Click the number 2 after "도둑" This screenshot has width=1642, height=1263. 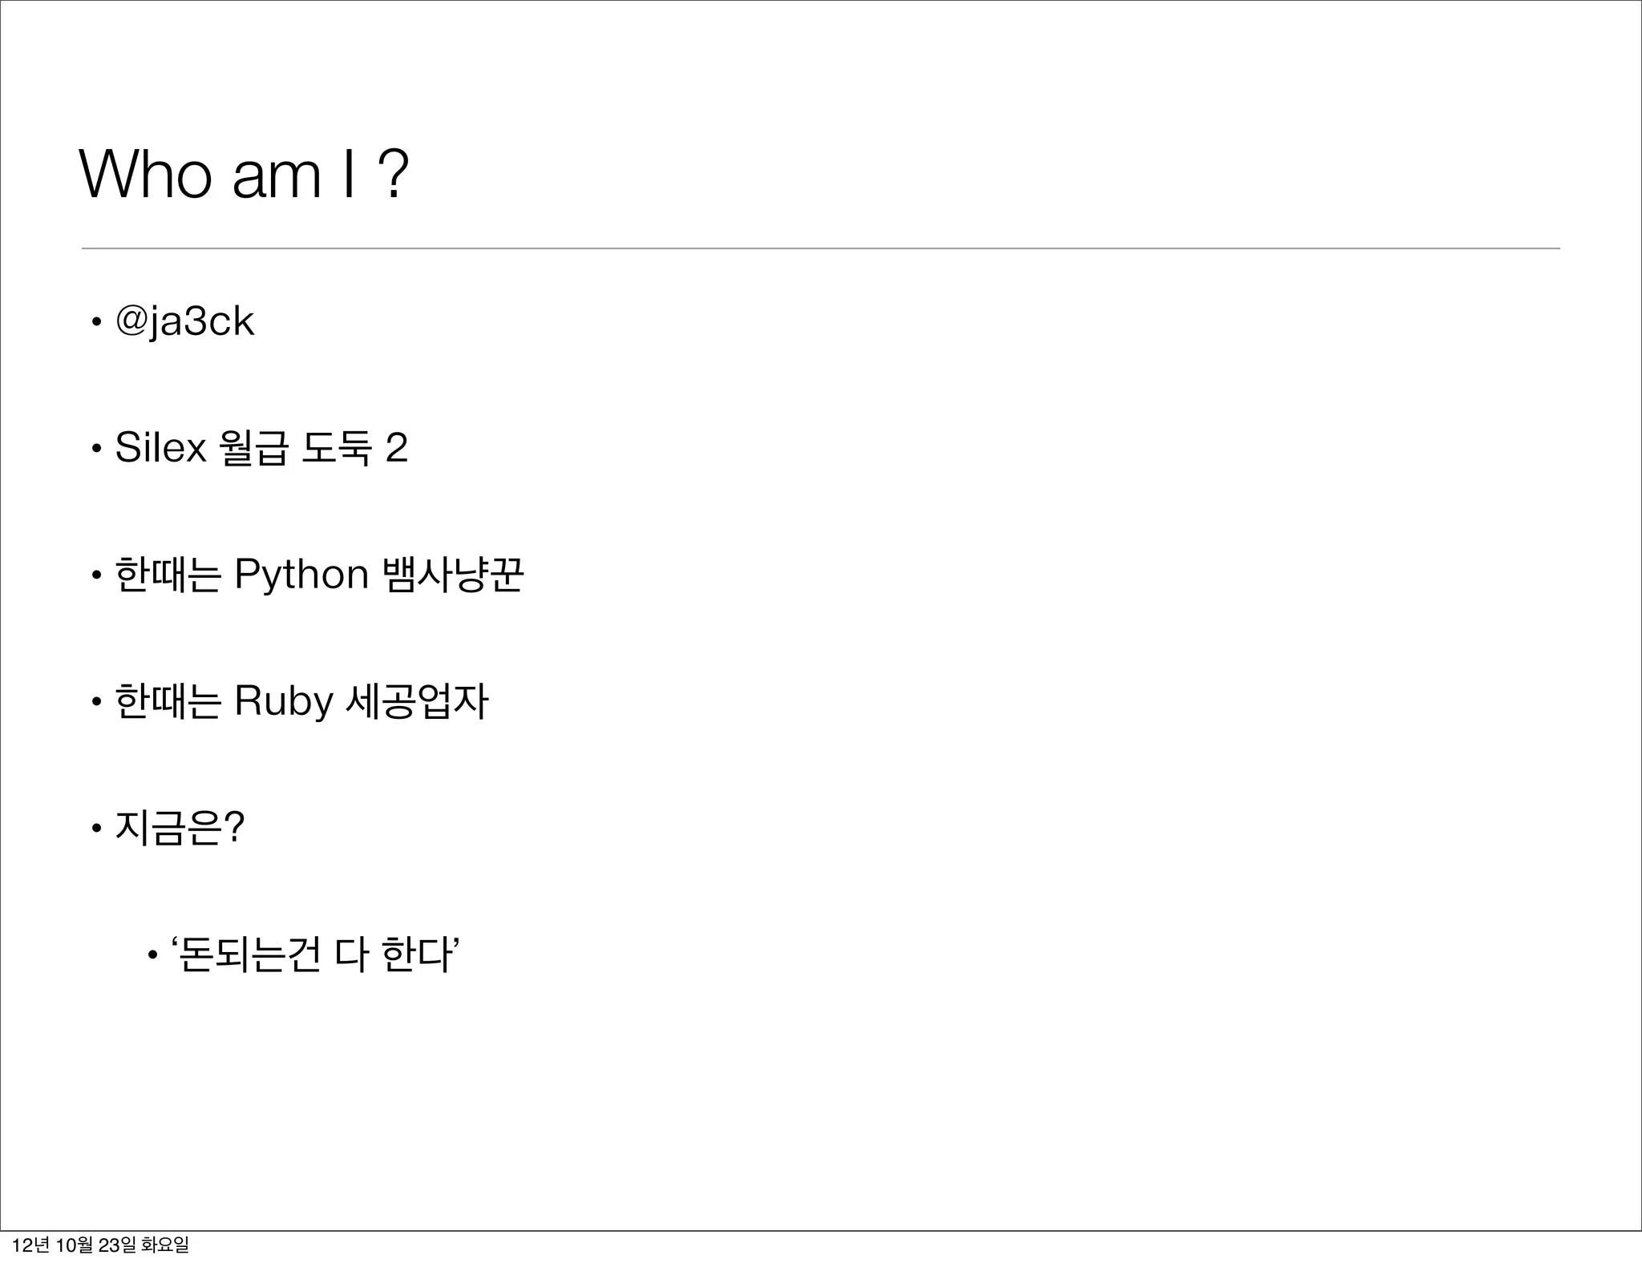(x=396, y=448)
